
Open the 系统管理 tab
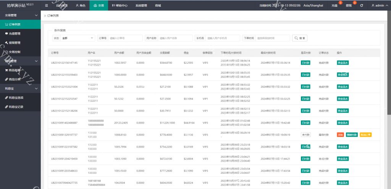pyautogui.click(x=141, y=5)
